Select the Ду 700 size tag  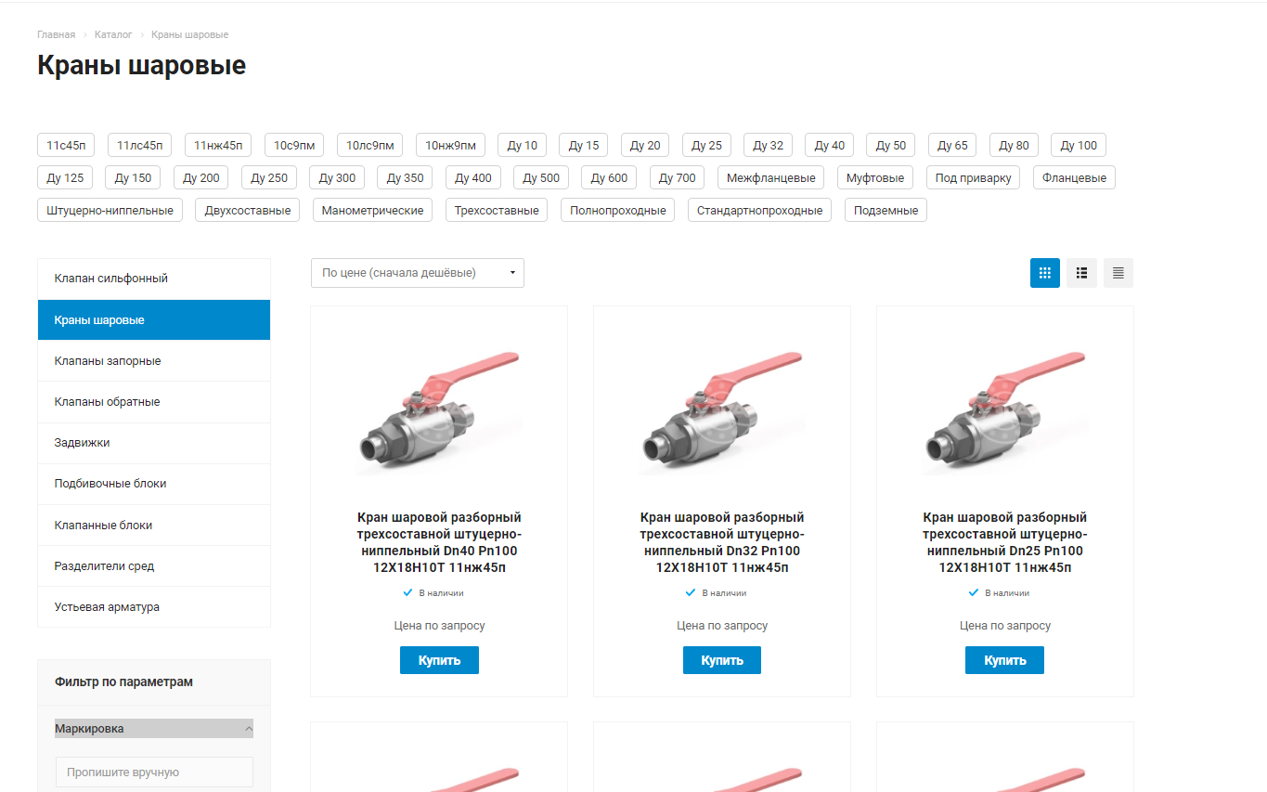[x=678, y=177]
